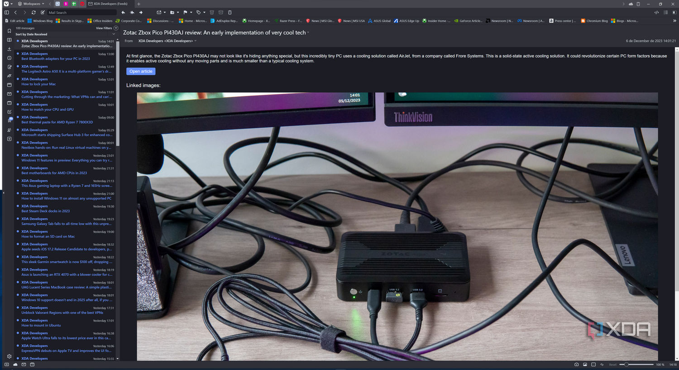Open a new tab with the plus button
Viewport: 679px width, 370px height.
[139, 4]
